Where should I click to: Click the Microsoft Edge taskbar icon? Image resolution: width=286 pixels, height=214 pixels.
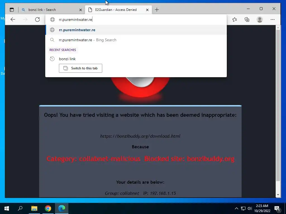(x=62, y=208)
